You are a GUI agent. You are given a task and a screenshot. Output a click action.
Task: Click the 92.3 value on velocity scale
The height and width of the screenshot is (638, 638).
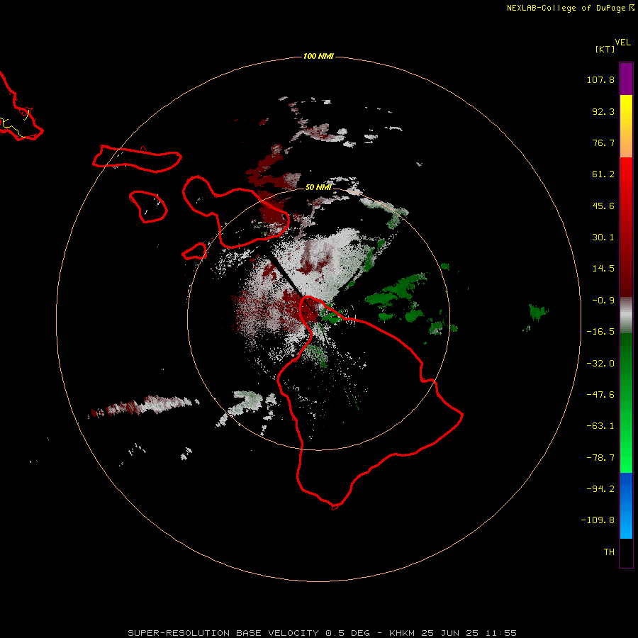coord(603,111)
